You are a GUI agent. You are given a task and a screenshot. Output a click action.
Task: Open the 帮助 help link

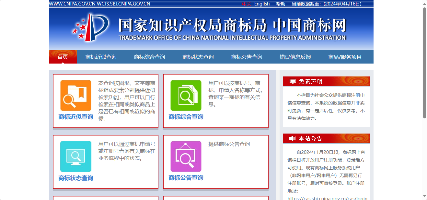pos(281,4)
